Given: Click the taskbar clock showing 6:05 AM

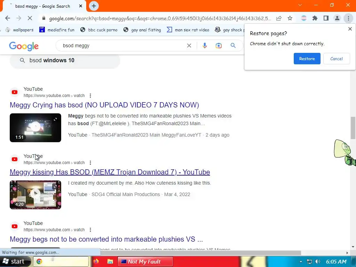Looking at the screenshot, I should click(336, 261).
